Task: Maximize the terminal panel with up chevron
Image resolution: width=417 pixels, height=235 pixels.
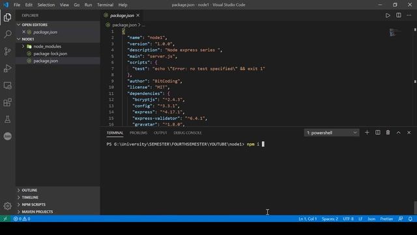Action: pyautogui.click(x=398, y=133)
